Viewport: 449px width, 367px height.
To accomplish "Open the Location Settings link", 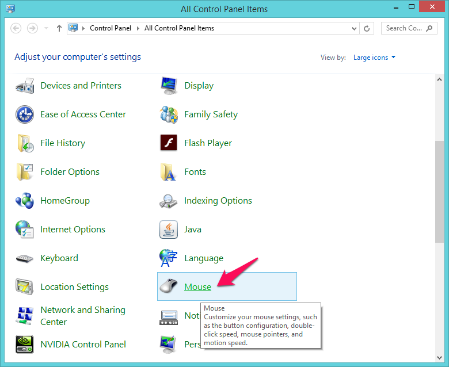I will pos(74,287).
